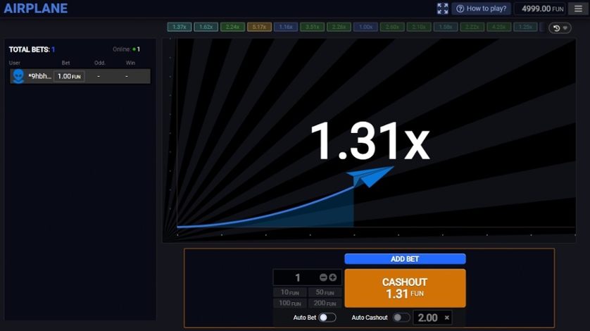Pick the 200 FUN preset bet
The height and width of the screenshot is (331, 590).
pos(325,304)
